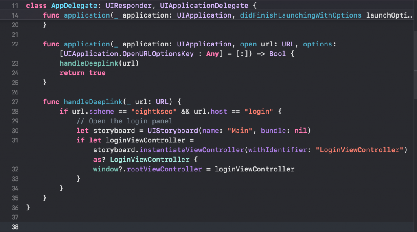Click line number 22 in the gutter

(x=15, y=44)
